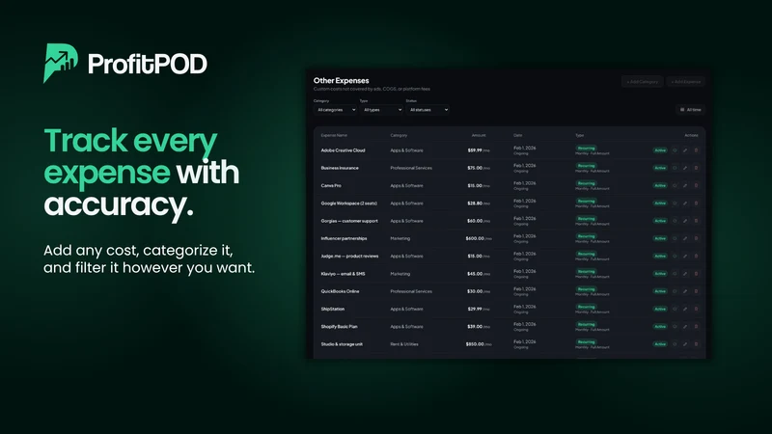Toggle circle status icon for Adobe Creative Cloud
This screenshot has width=772, height=434.
pyautogui.click(x=675, y=150)
